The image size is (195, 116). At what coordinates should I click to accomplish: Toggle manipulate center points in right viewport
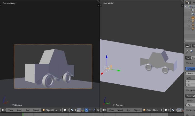click(x=179, y=110)
